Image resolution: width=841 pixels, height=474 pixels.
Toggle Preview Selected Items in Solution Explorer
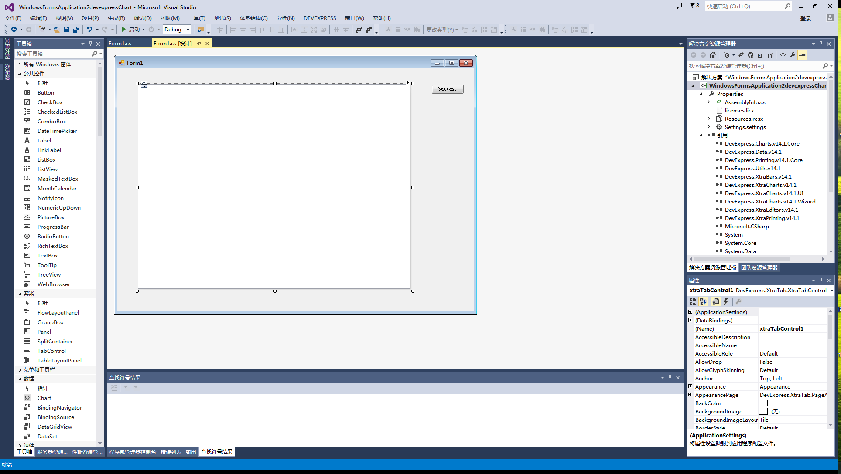click(x=802, y=55)
